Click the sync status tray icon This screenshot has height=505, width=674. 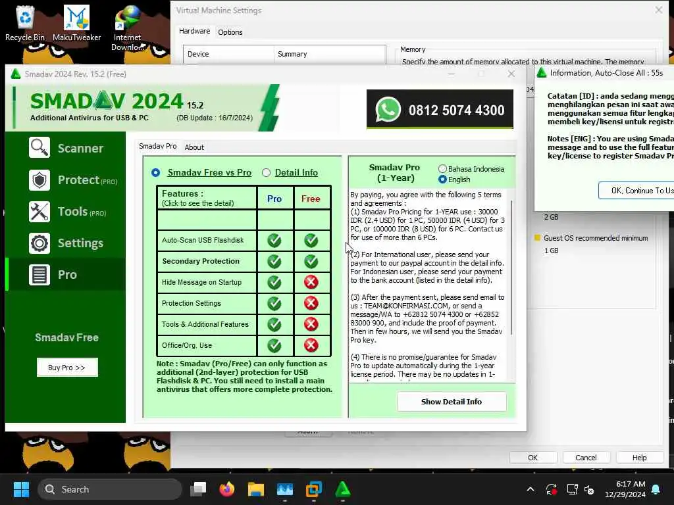(x=551, y=489)
